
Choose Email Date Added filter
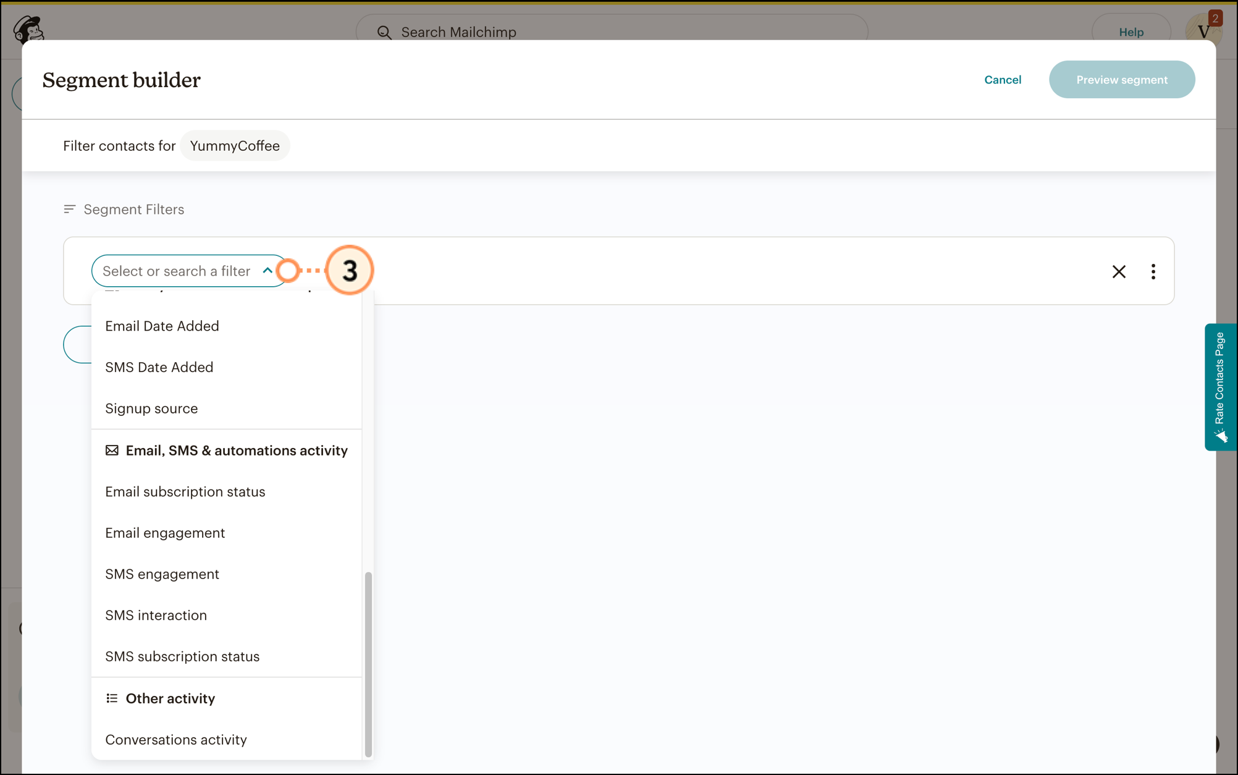pyautogui.click(x=226, y=326)
